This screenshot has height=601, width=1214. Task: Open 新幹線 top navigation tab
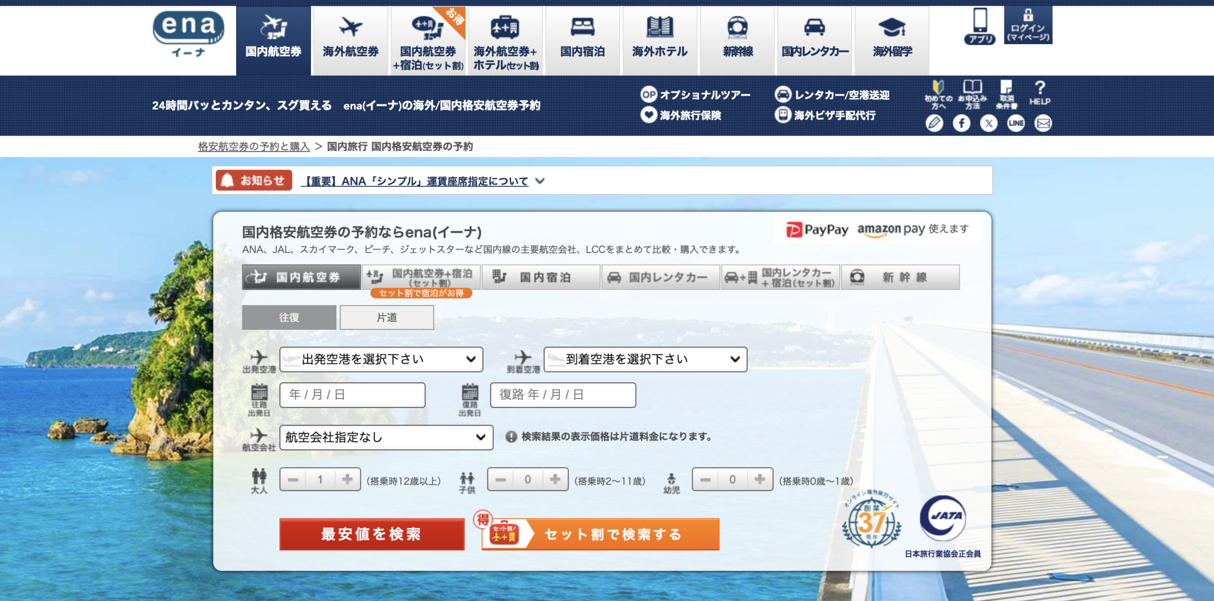[x=737, y=40]
